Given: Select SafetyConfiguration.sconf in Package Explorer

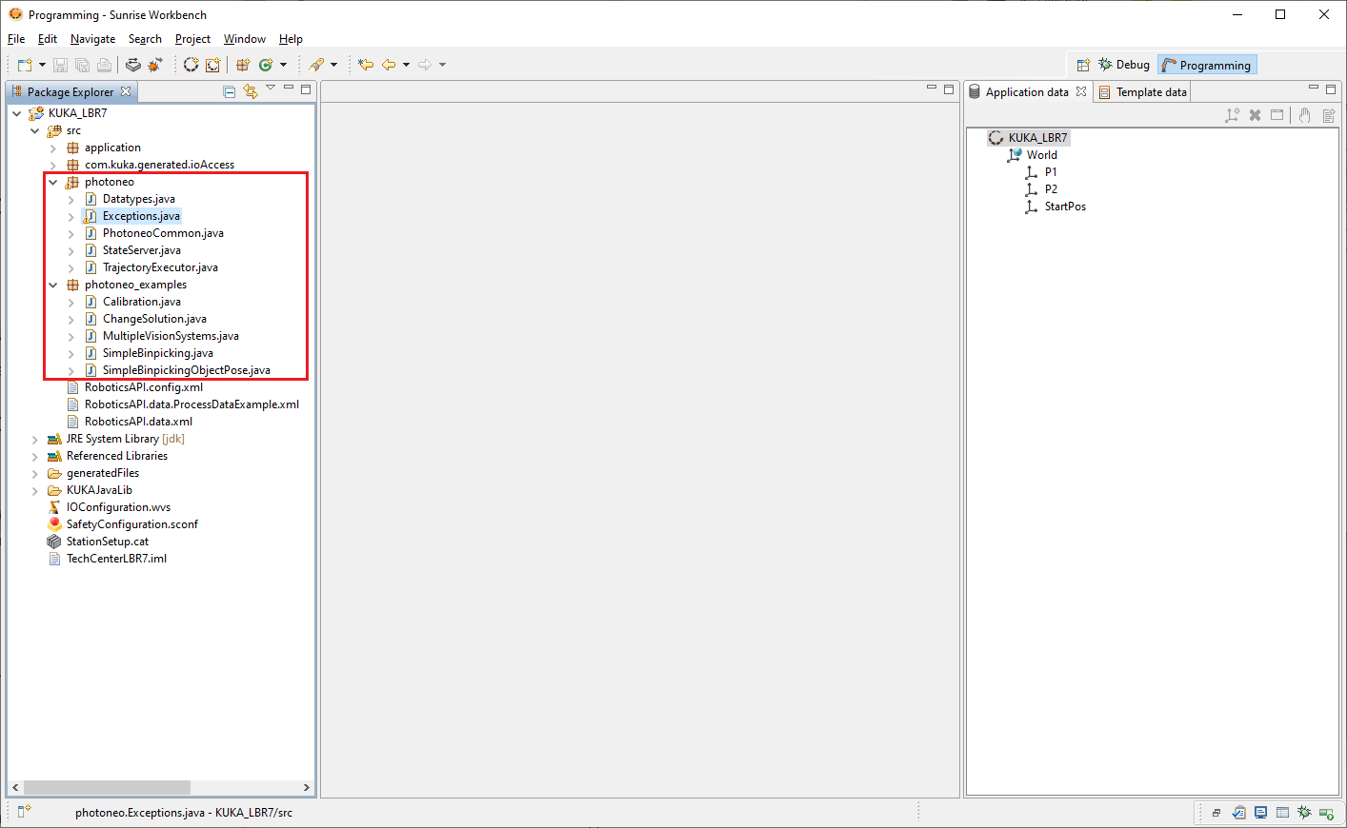Looking at the screenshot, I should [x=132, y=524].
